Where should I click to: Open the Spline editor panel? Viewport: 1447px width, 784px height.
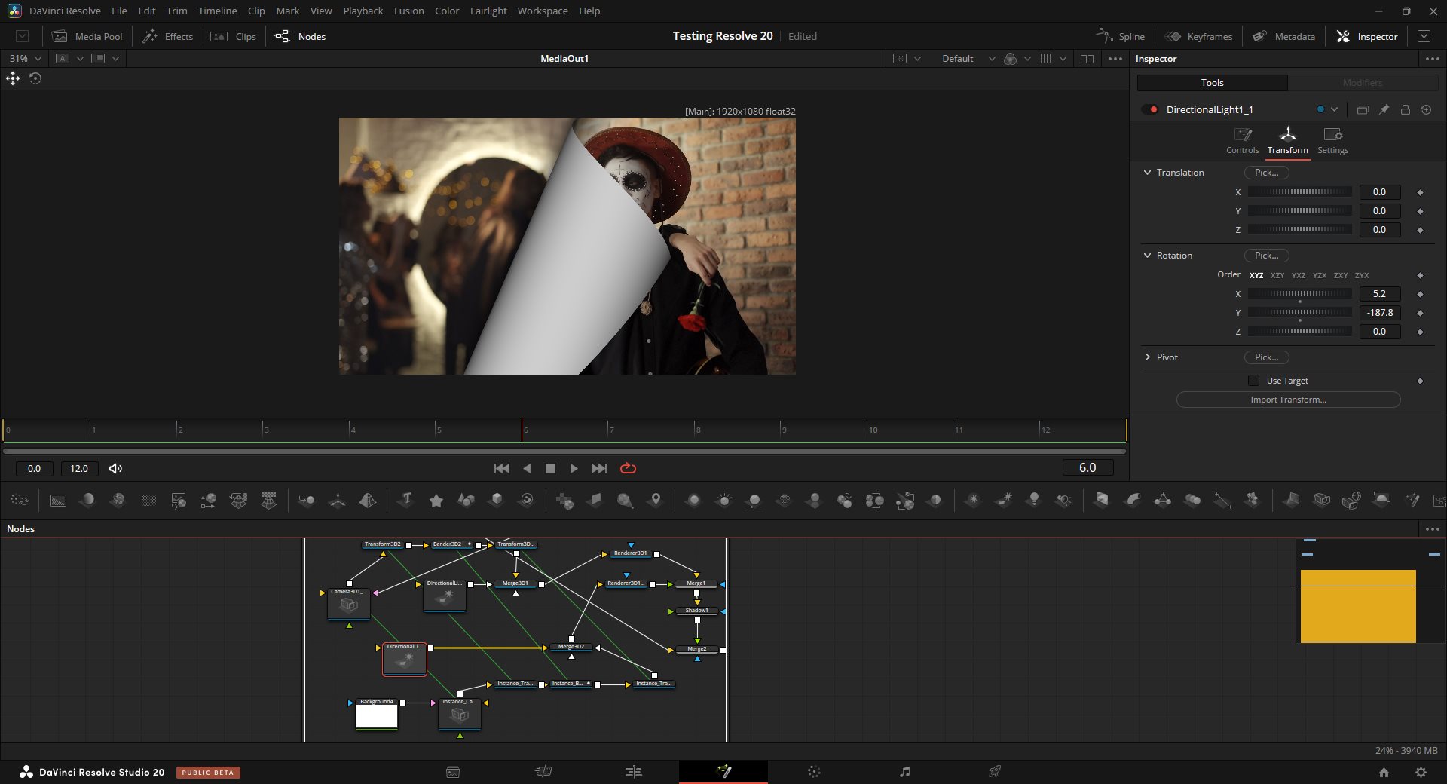tap(1120, 36)
